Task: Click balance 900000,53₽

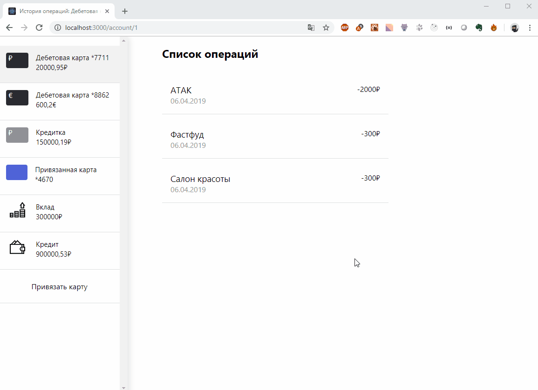Action: click(x=54, y=254)
